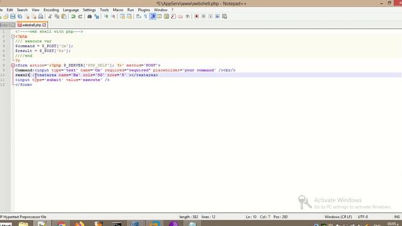Screen dimensions: 402x226
Task: Click the 'web shell with php' comment line
Action: pos(49,31)
